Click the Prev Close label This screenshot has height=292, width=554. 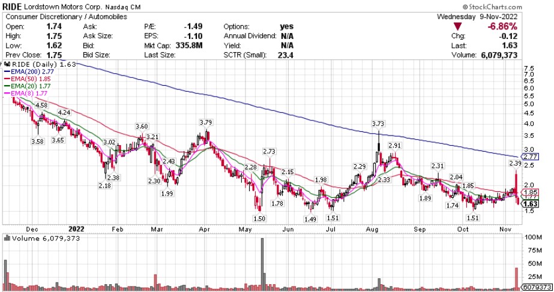point(23,55)
